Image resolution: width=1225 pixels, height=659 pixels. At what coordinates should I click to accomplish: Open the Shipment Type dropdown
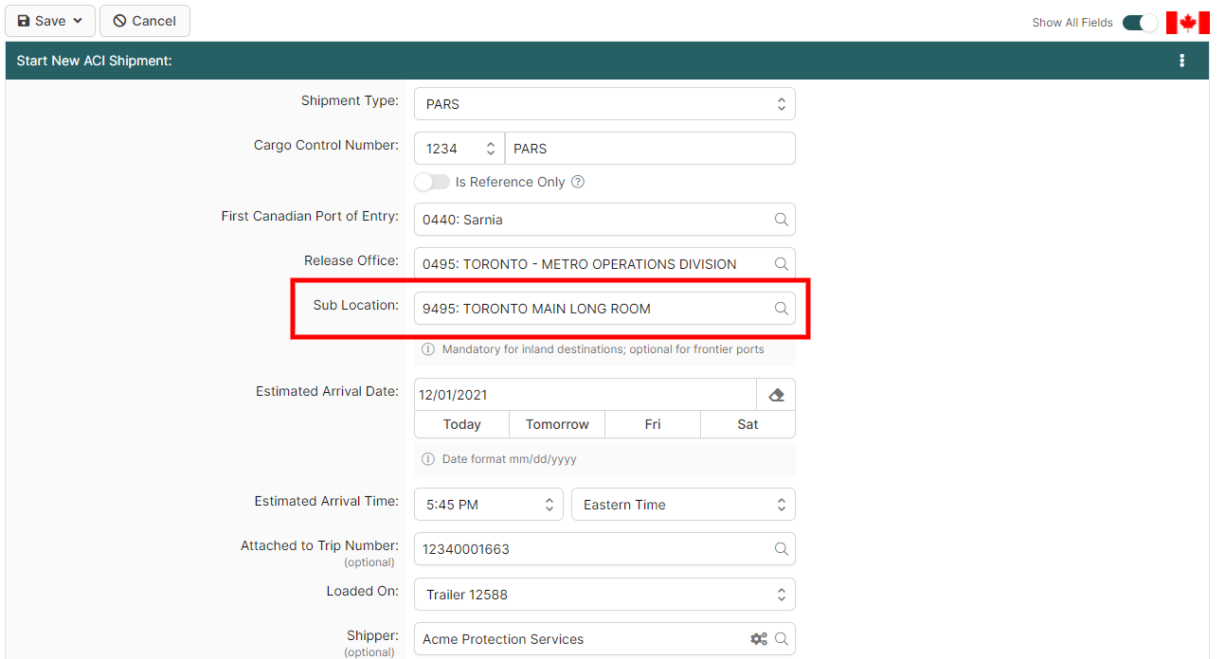604,104
